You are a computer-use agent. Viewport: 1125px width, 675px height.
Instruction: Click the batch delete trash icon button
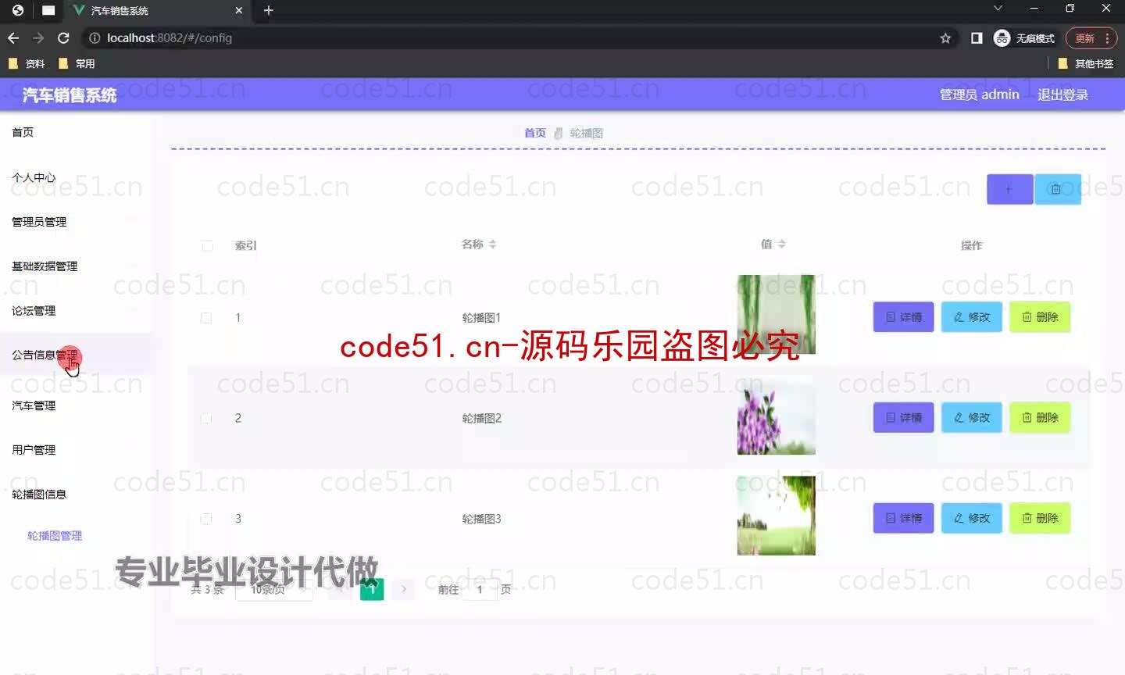[x=1057, y=189]
